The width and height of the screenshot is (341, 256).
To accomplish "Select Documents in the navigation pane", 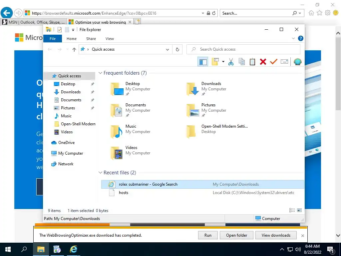I will 71,100.
